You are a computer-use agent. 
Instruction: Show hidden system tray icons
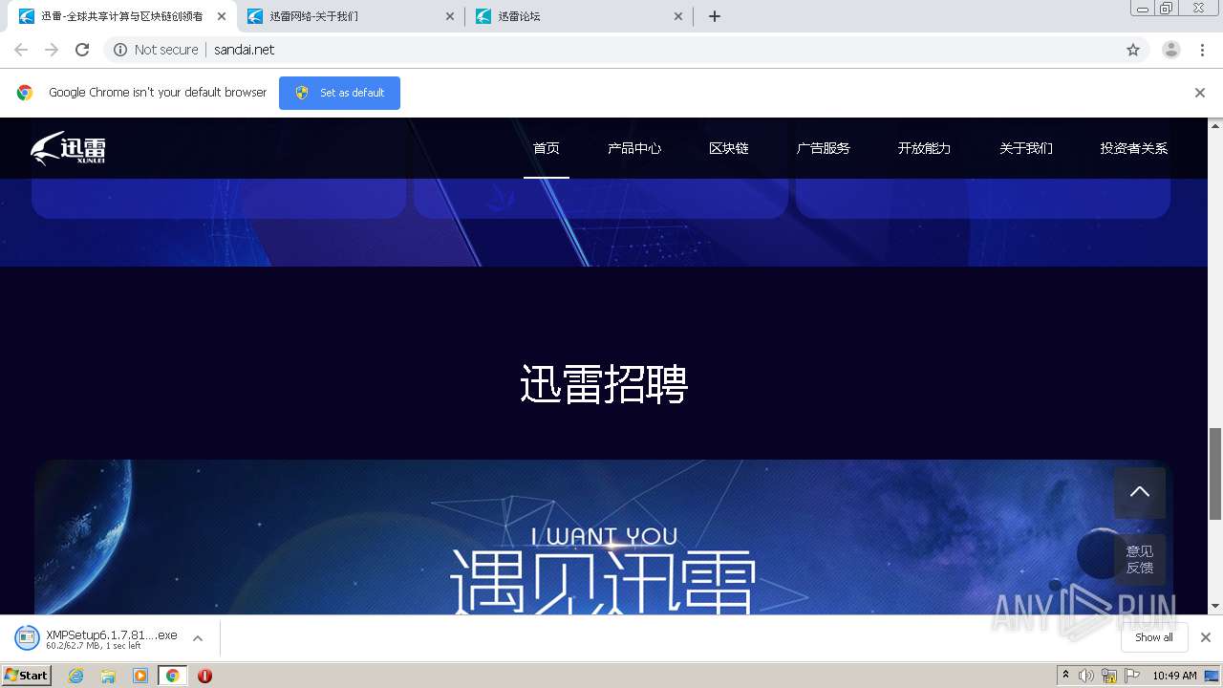[x=1065, y=676]
